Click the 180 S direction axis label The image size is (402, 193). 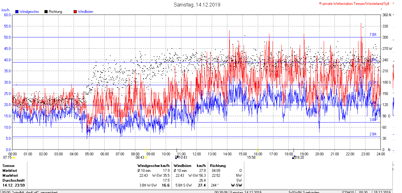[x=387, y=82]
